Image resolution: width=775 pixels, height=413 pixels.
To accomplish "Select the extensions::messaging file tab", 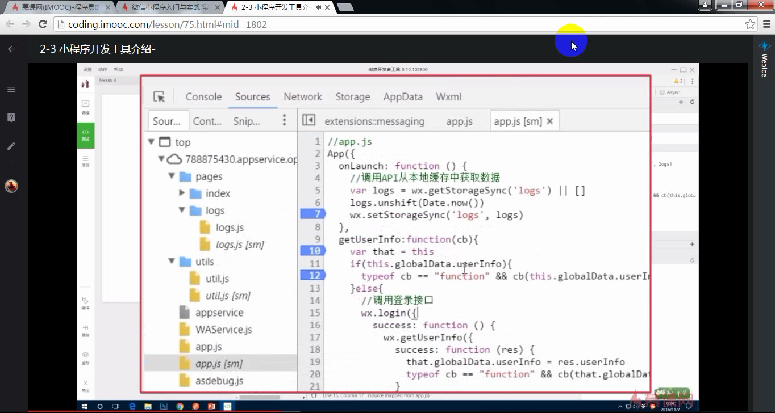I will pyautogui.click(x=374, y=121).
